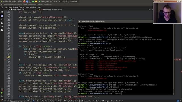This screenshot has height=102, width=182.
Task: Open 3 Application Output pane
Action: [x=55, y=101]
